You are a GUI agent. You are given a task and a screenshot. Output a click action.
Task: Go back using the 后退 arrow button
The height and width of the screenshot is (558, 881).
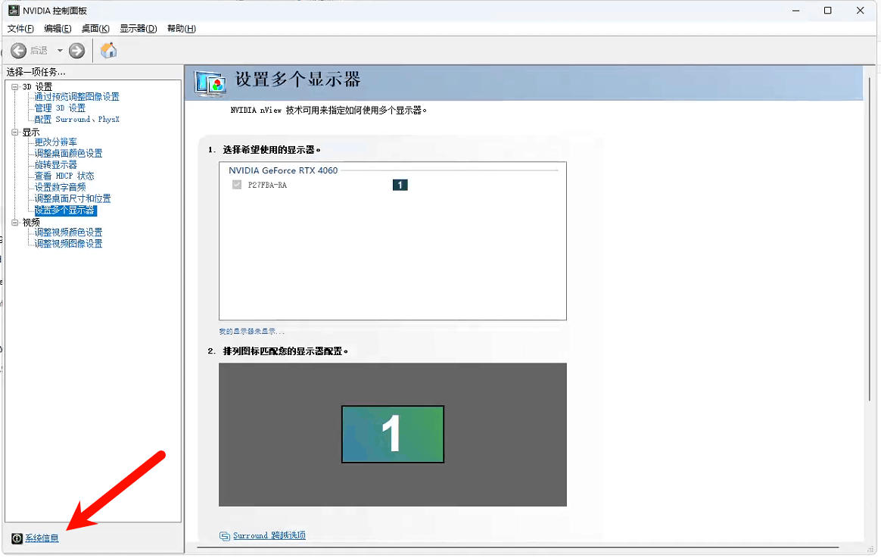[x=18, y=51]
